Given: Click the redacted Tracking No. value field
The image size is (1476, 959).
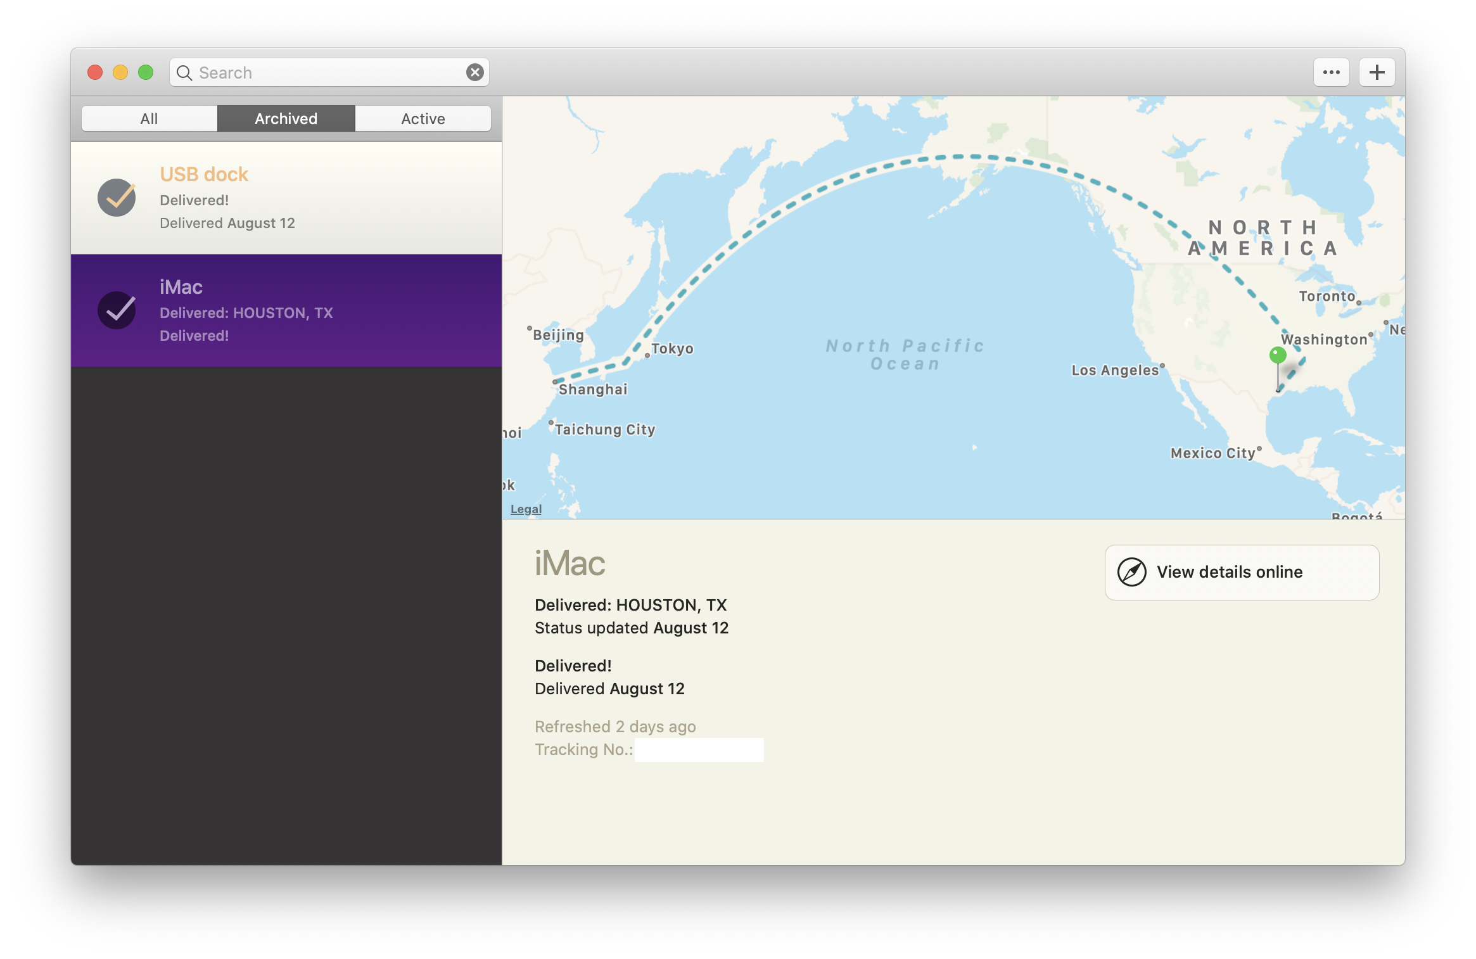Looking at the screenshot, I should (x=699, y=750).
